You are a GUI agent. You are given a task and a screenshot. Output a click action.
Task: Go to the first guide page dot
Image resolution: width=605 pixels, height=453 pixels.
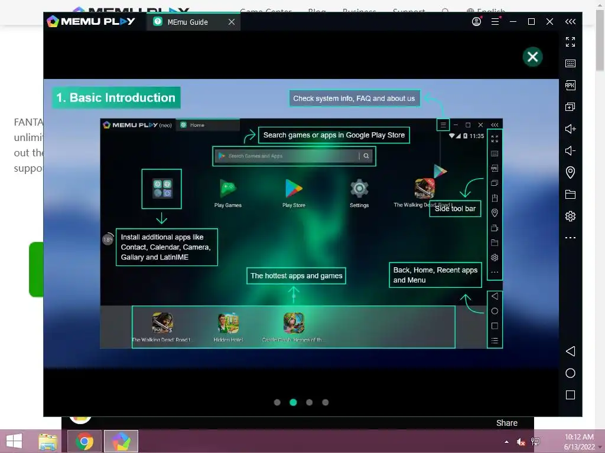pos(277,402)
